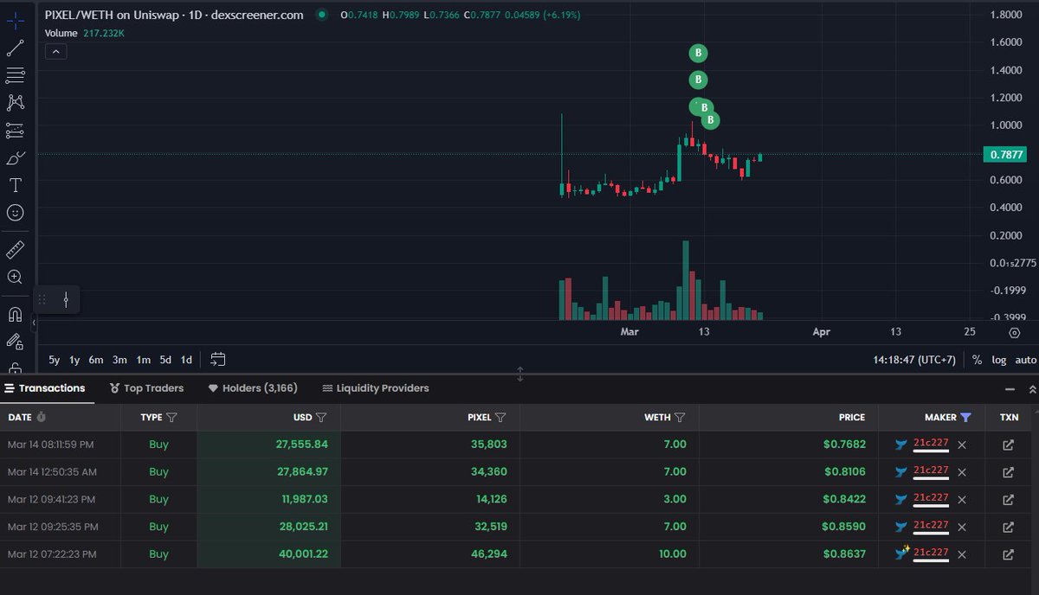Viewport: 1039px width, 595px height.
Task: Open the USD column filter
Action: [x=321, y=418]
